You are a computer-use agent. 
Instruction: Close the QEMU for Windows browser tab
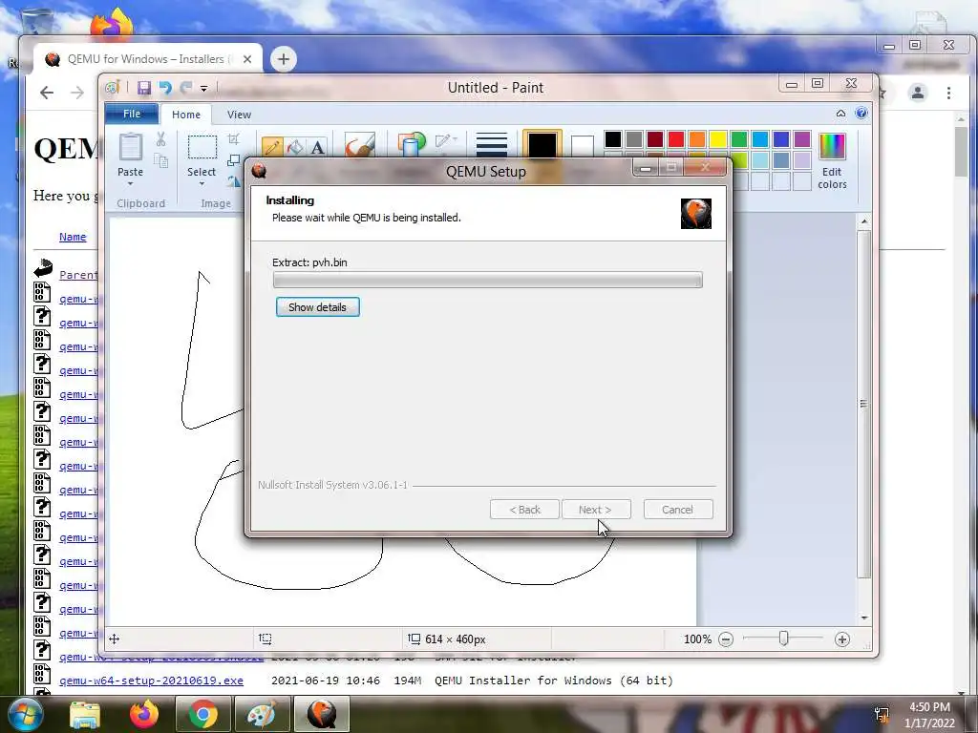pyautogui.click(x=247, y=59)
